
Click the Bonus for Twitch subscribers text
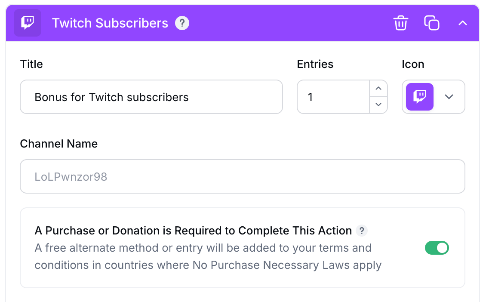112,97
